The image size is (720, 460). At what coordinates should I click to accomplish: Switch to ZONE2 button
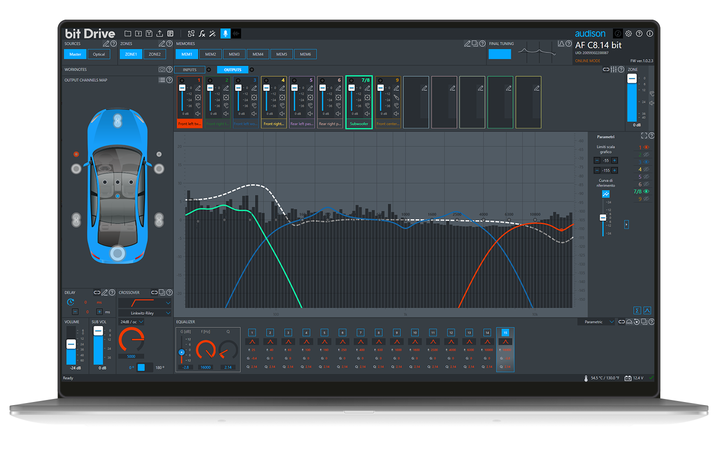(x=155, y=54)
